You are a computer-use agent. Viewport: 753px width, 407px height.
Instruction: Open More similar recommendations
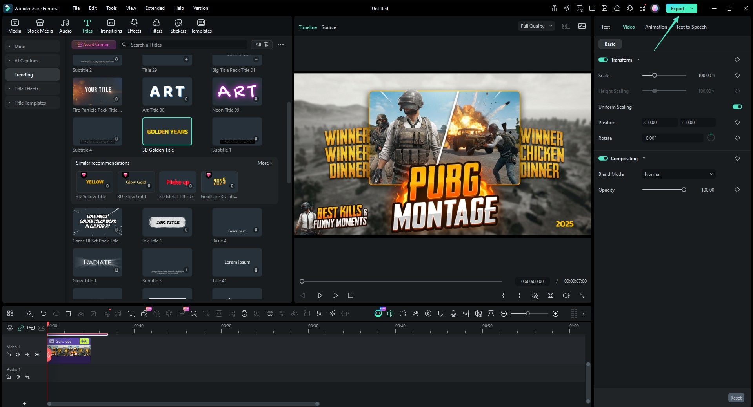(x=265, y=163)
